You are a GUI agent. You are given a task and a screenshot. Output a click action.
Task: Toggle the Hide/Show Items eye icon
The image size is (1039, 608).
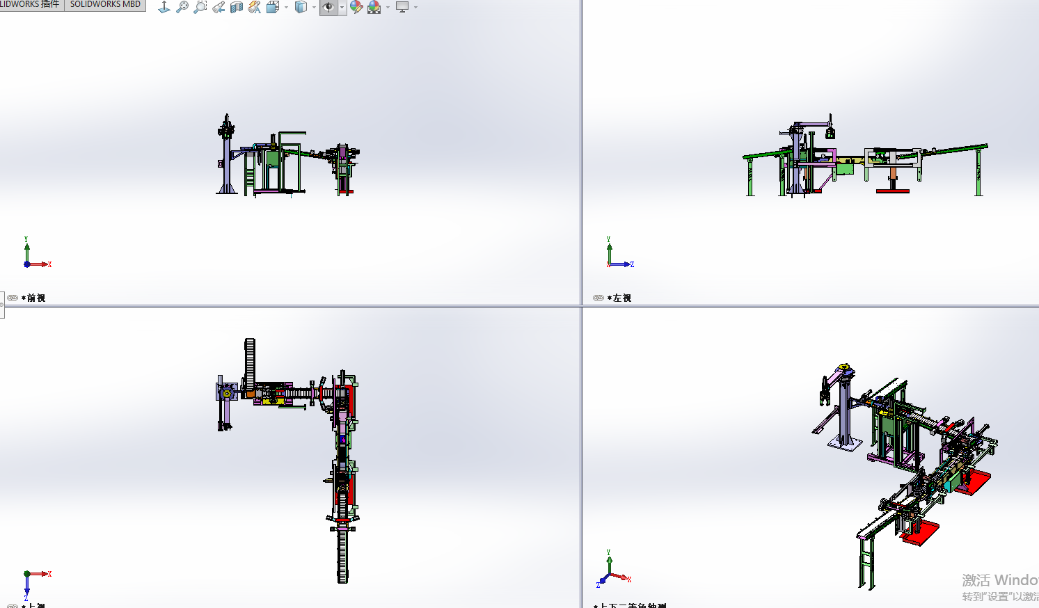[328, 7]
